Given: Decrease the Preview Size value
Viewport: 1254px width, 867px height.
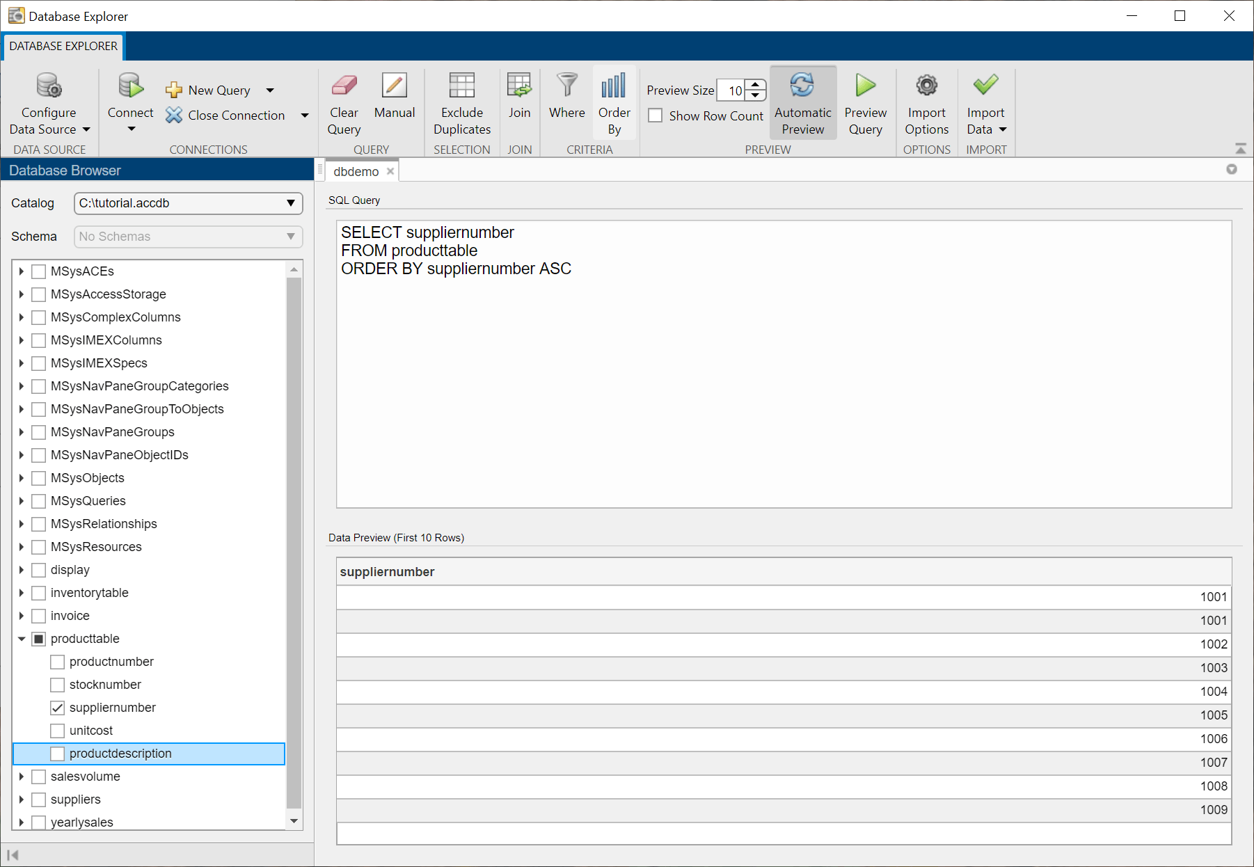Looking at the screenshot, I should click(756, 95).
